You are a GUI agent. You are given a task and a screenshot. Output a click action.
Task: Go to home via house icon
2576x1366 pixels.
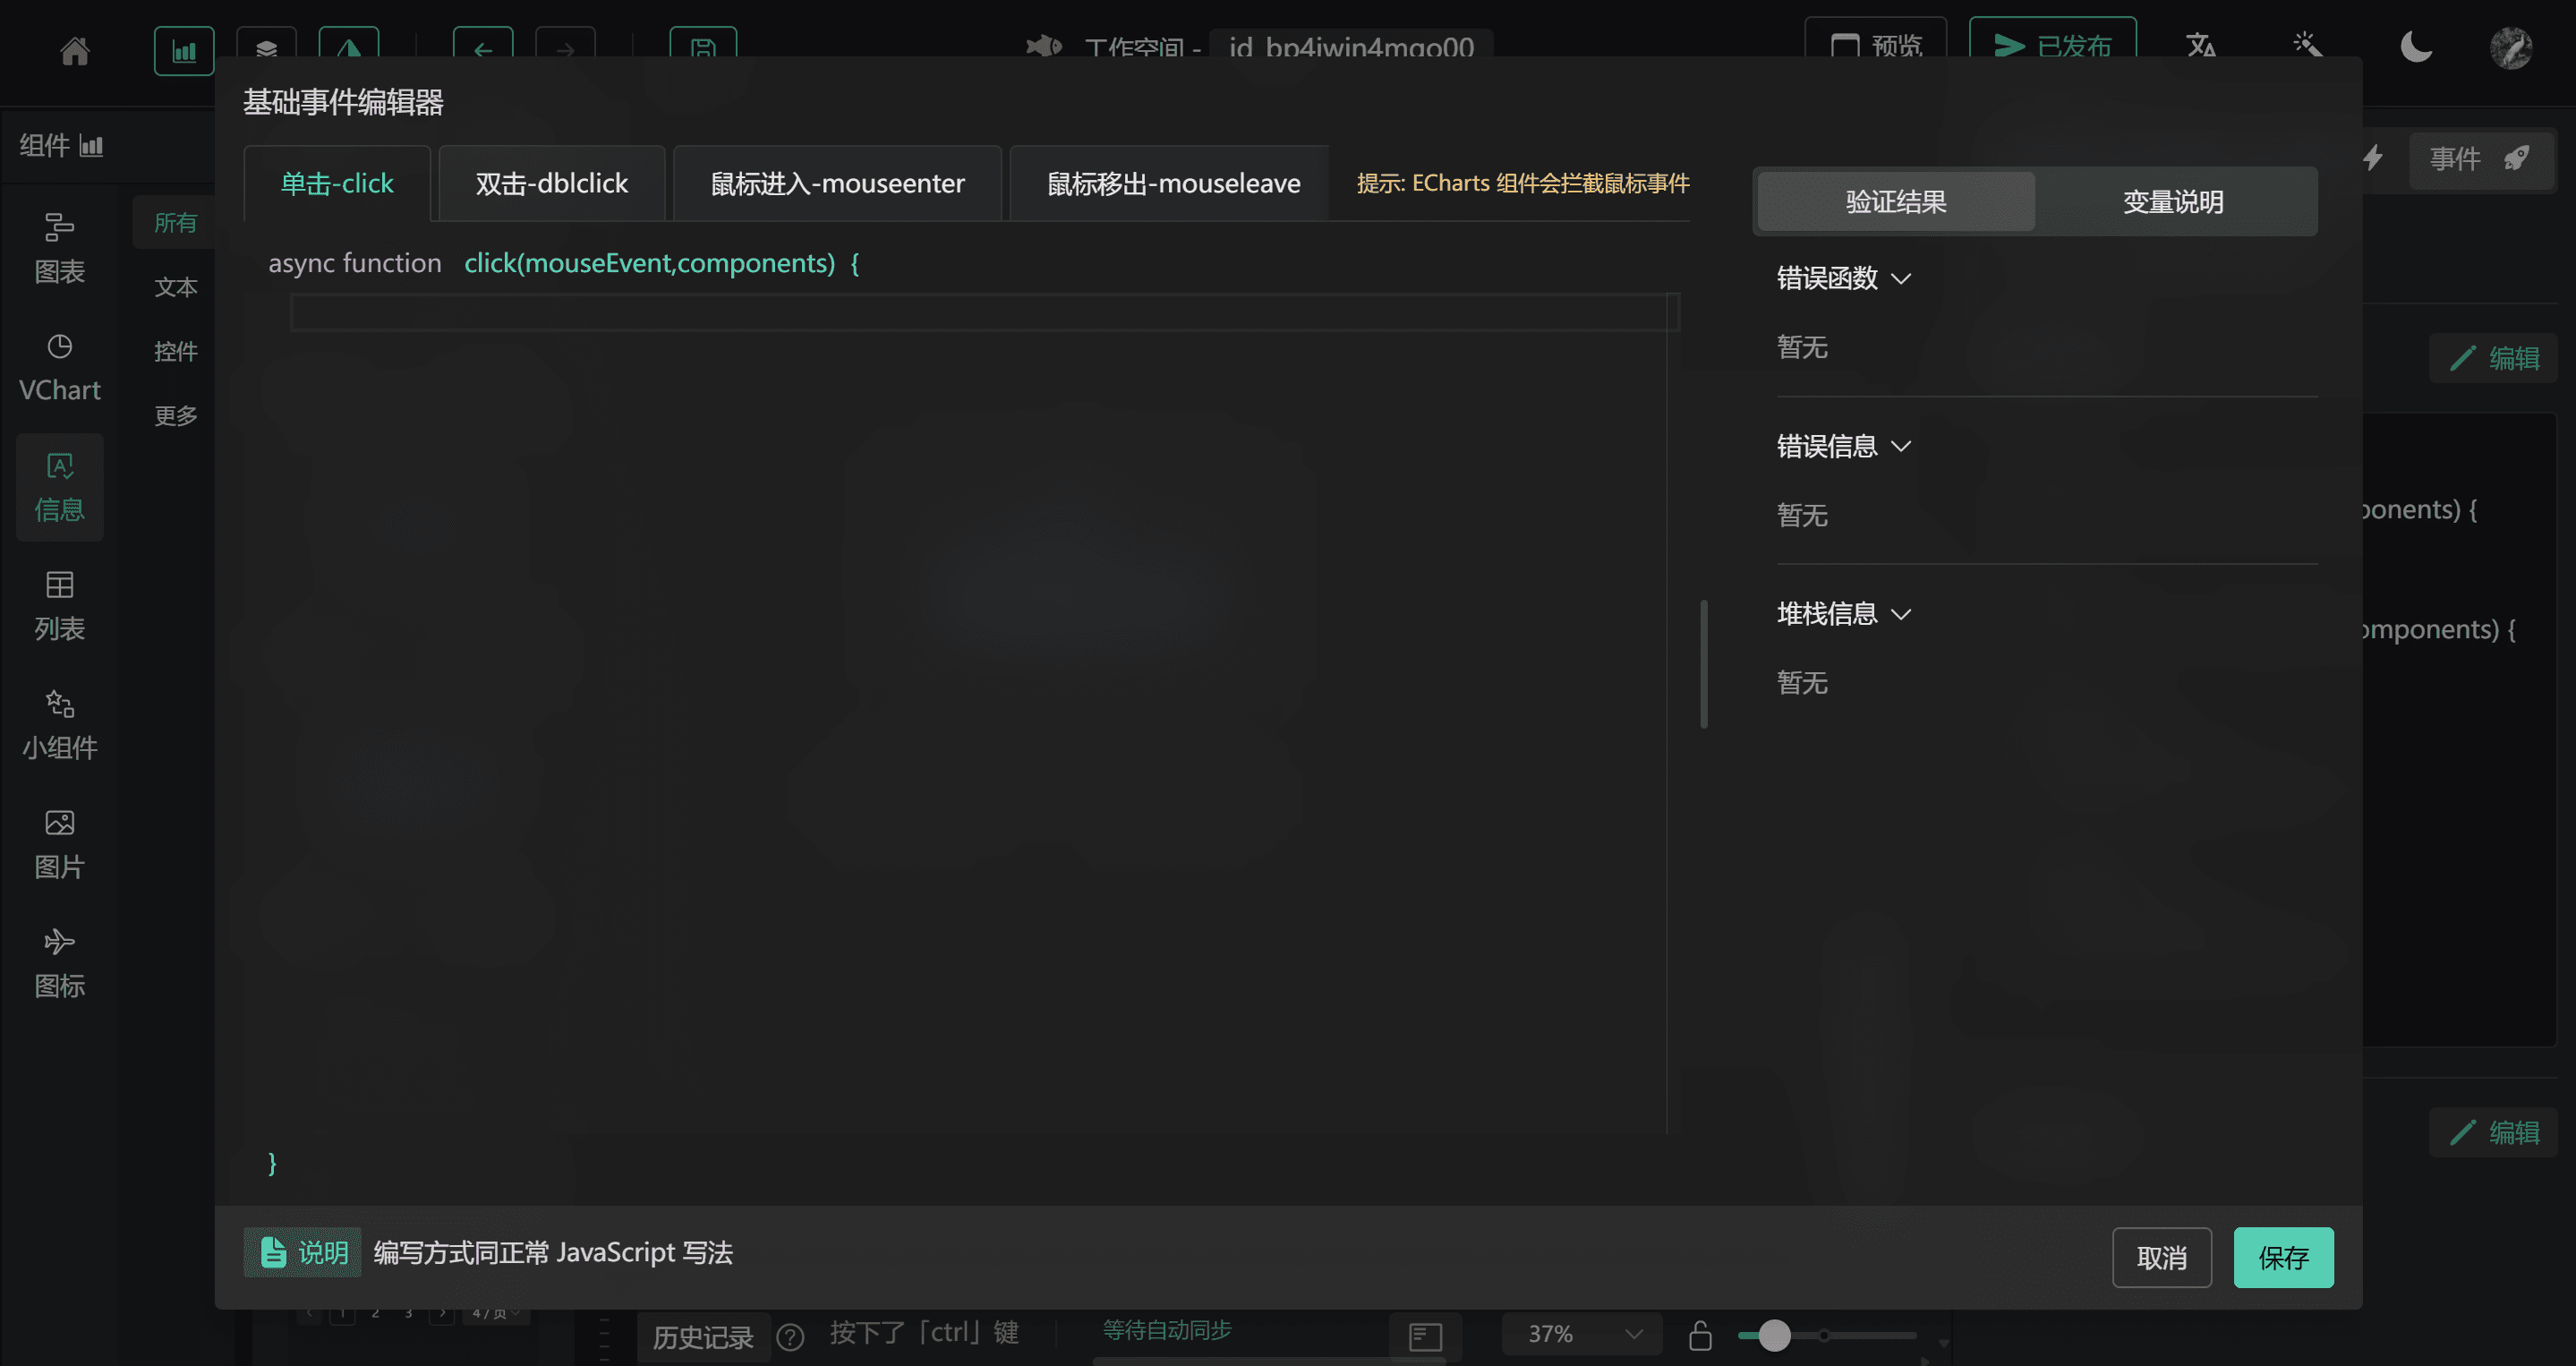point(75,50)
